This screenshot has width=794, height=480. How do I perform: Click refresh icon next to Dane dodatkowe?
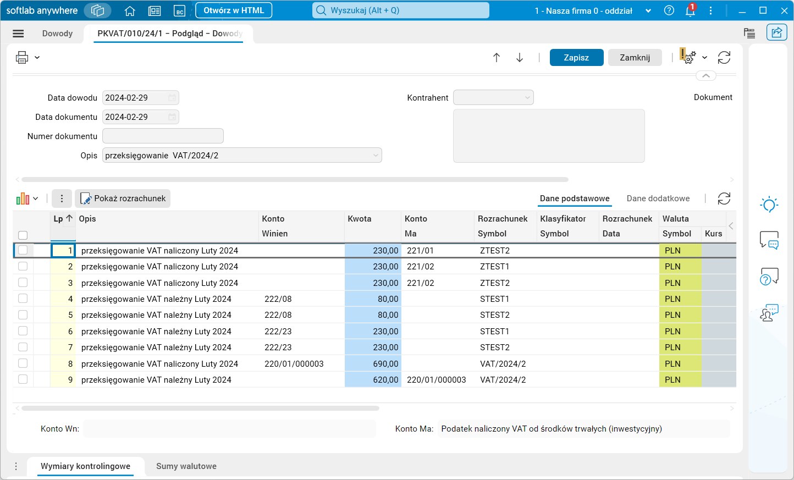click(x=724, y=198)
